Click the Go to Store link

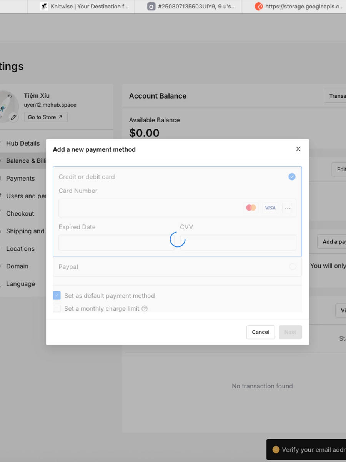[45, 117]
